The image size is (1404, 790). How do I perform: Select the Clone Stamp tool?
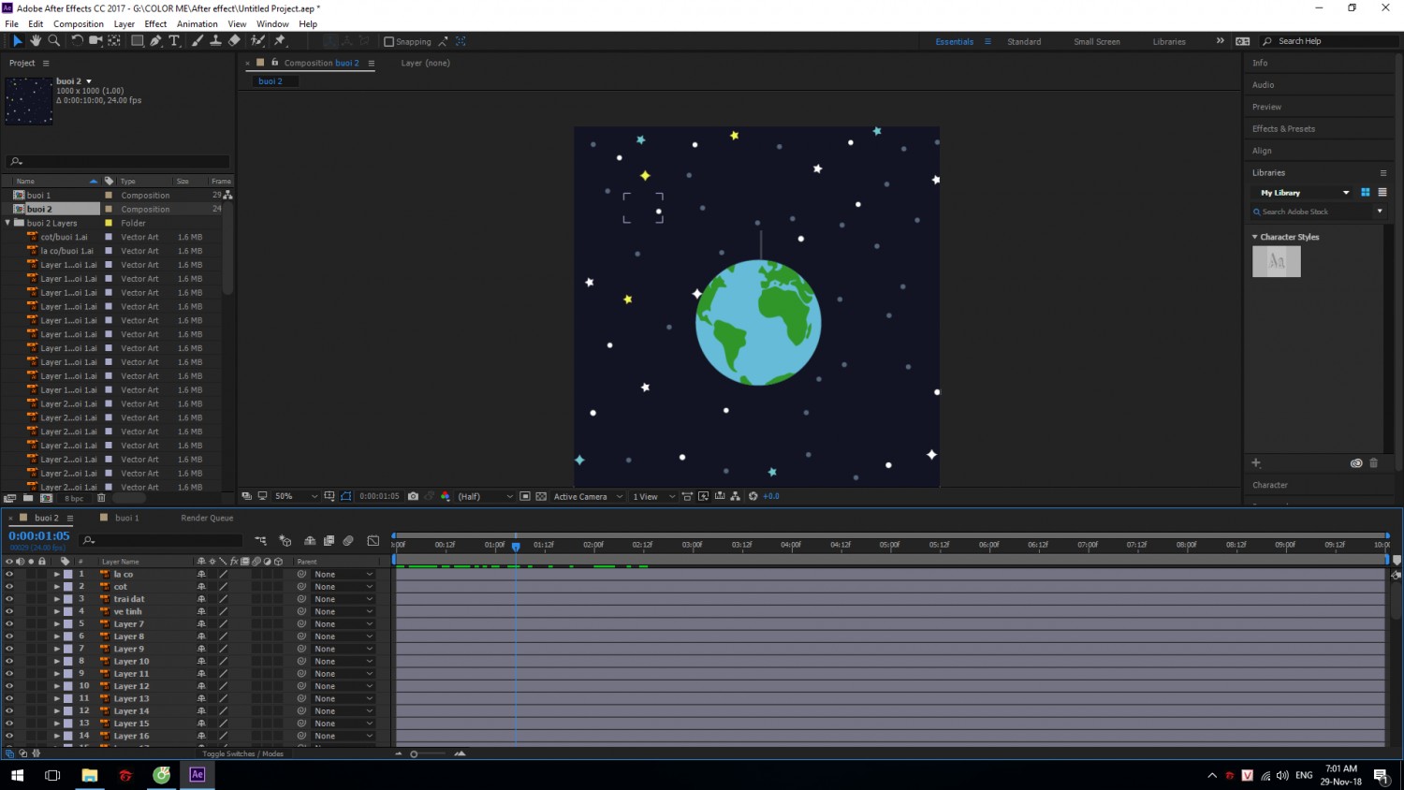pyautogui.click(x=215, y=41)
